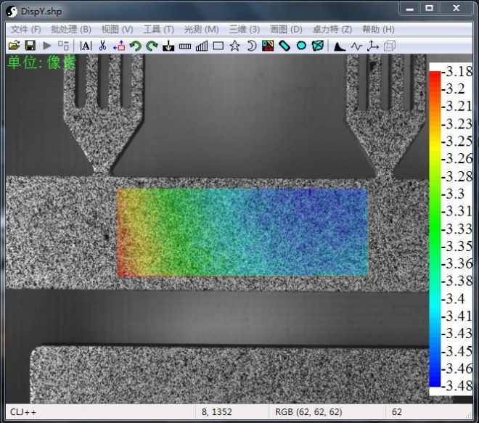Screen dimensions: 479x423
Task: Click the rotate counterclockwise green arrow
Action: 135,46
